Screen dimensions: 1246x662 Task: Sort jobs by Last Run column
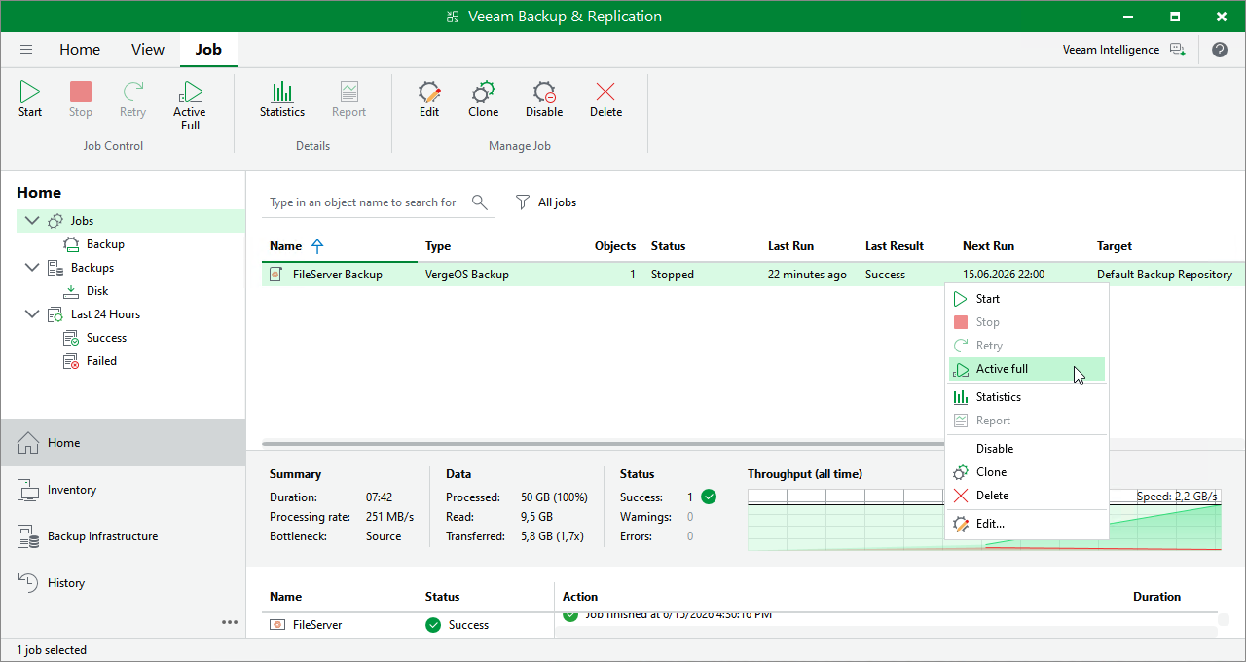[x=790, y=246]
